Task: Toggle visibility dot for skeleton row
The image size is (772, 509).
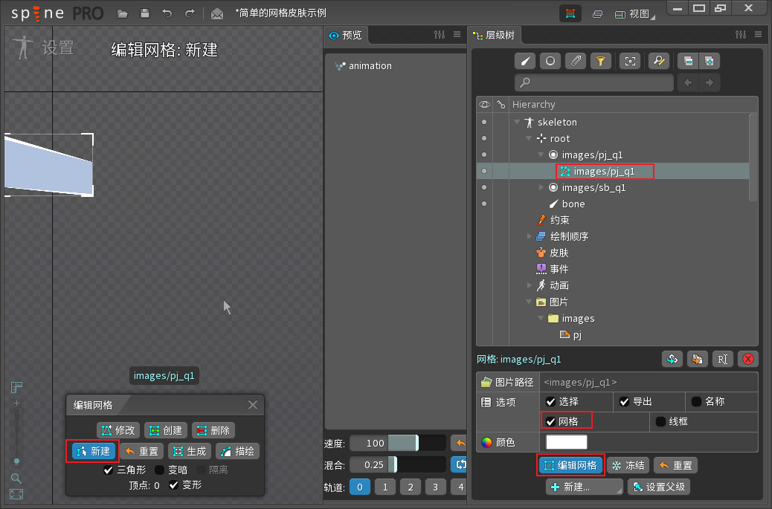Action: (484, 122)
